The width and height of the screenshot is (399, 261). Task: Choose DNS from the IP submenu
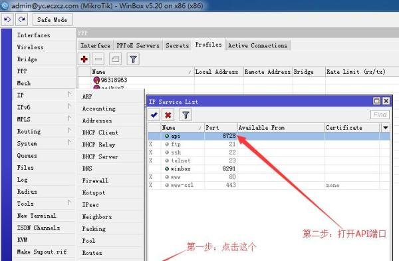110,168
